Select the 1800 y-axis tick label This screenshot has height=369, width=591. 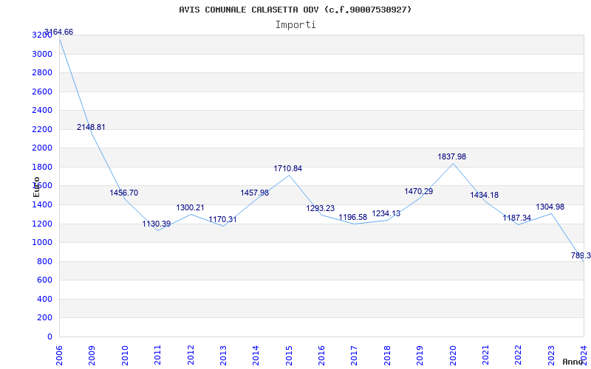42,168
